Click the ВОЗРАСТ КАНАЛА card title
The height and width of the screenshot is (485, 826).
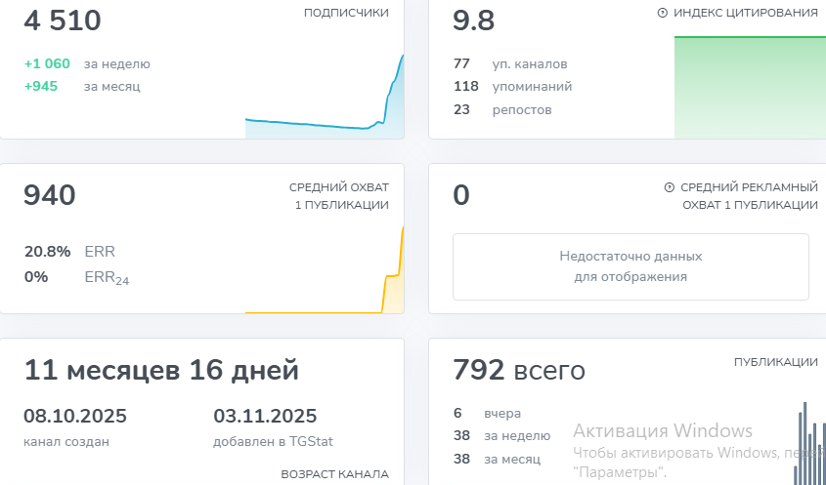(x=335, y=474)
